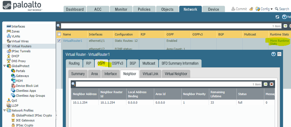Open IPSec Tunnels in sidebar

click(21, 51)
